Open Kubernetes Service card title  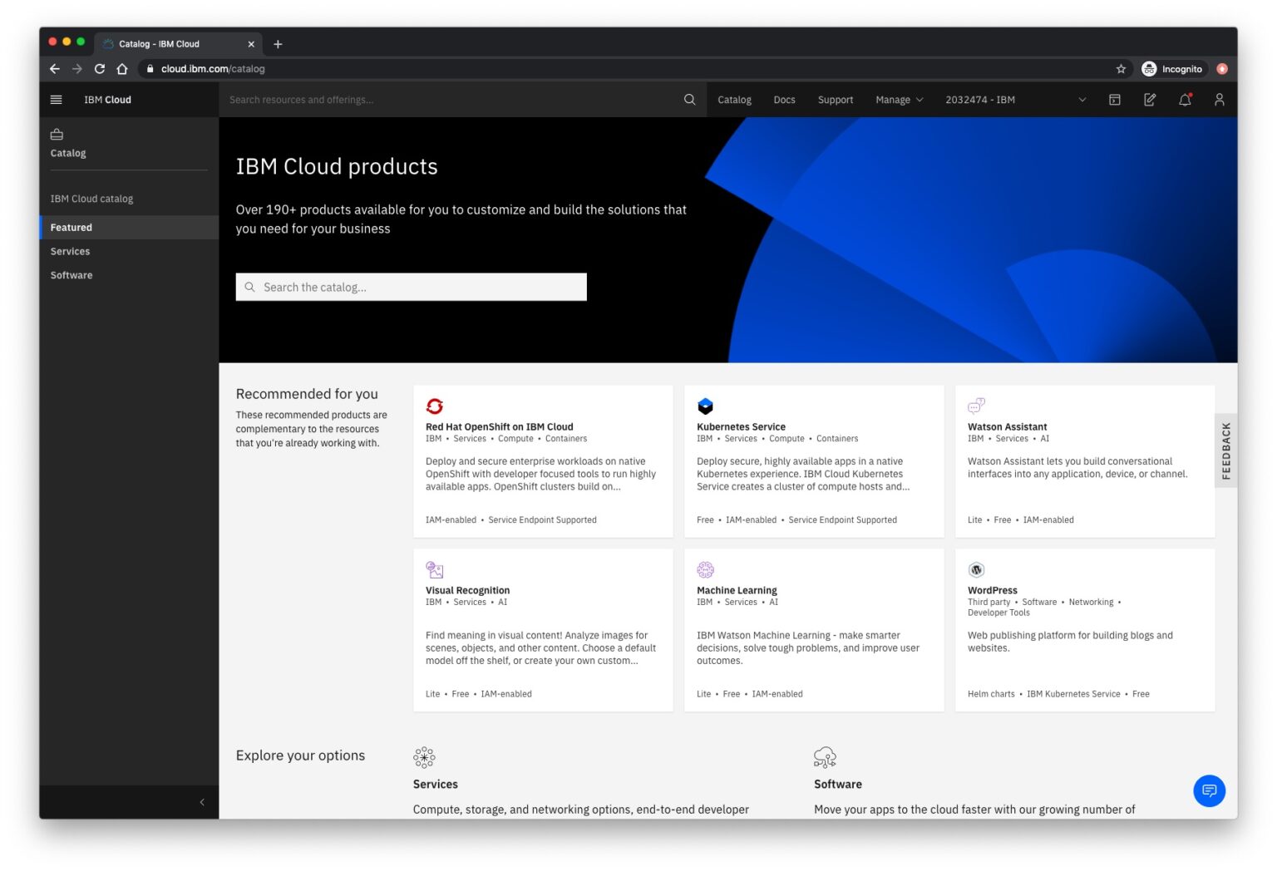coord(741,426)
